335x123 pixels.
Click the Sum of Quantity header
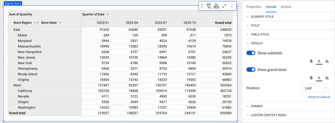click(21, 14)
